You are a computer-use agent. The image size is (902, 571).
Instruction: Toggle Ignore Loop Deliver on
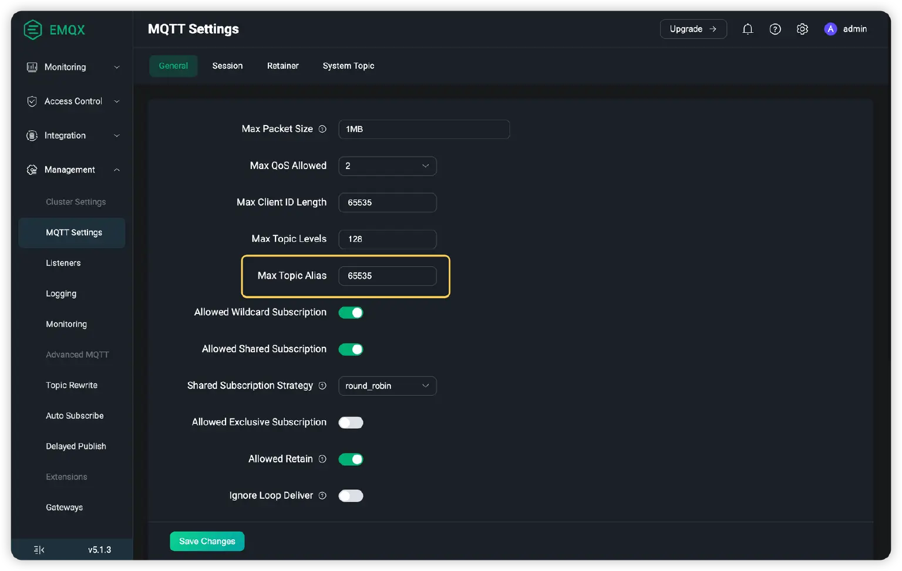coord(351,495)
